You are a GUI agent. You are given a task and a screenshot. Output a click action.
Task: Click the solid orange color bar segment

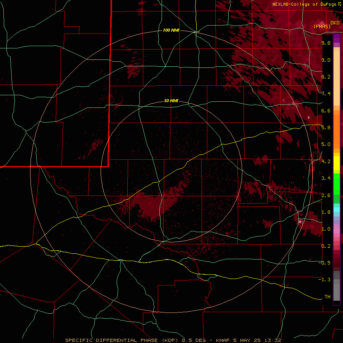tap(337, 131)
